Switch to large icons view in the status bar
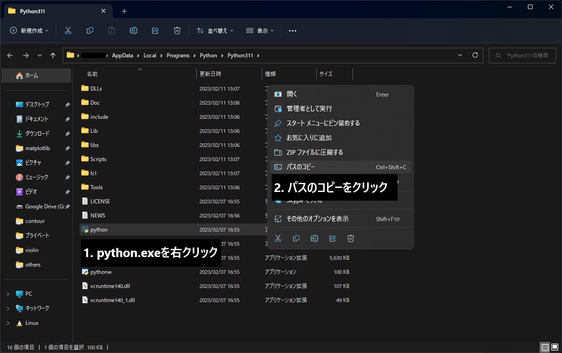562x353 pixels. coord(555,347)
